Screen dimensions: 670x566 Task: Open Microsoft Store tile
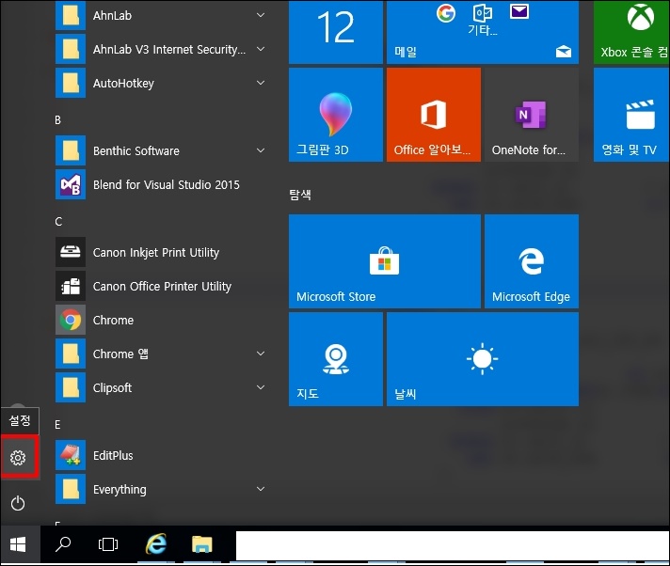385,261
